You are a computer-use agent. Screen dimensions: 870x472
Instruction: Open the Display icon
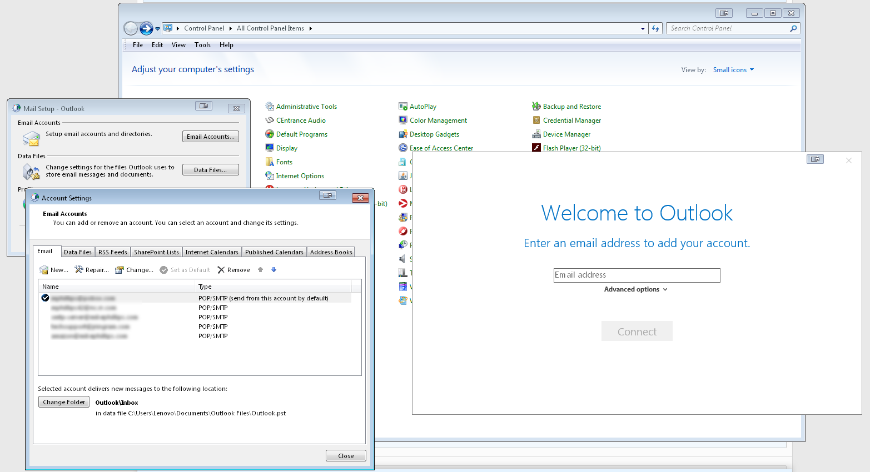tap(270, 148)
